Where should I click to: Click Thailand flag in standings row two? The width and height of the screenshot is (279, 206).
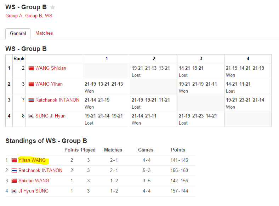14,170
